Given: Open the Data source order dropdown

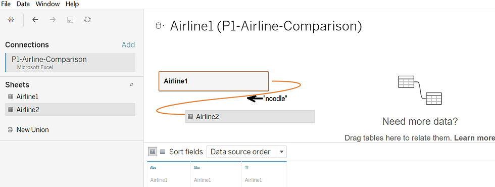Looking at the screenshot, I should 246,152.
